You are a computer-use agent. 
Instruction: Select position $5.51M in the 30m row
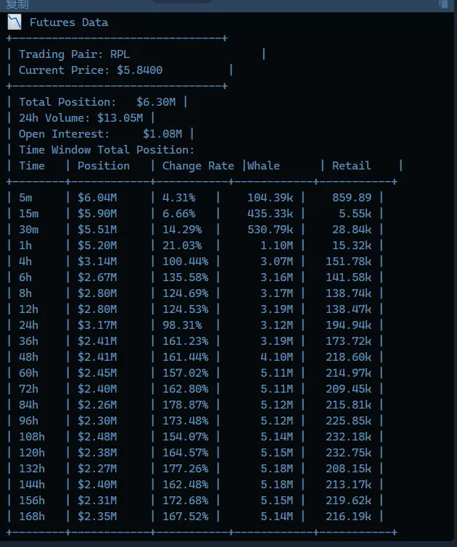[x=97, y=230]
